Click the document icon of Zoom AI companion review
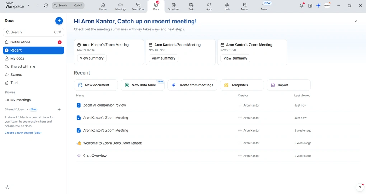 point(79,105)
